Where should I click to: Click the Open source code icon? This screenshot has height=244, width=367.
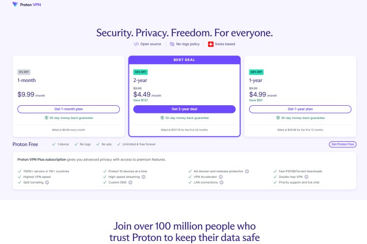click(x=136, y=44)
